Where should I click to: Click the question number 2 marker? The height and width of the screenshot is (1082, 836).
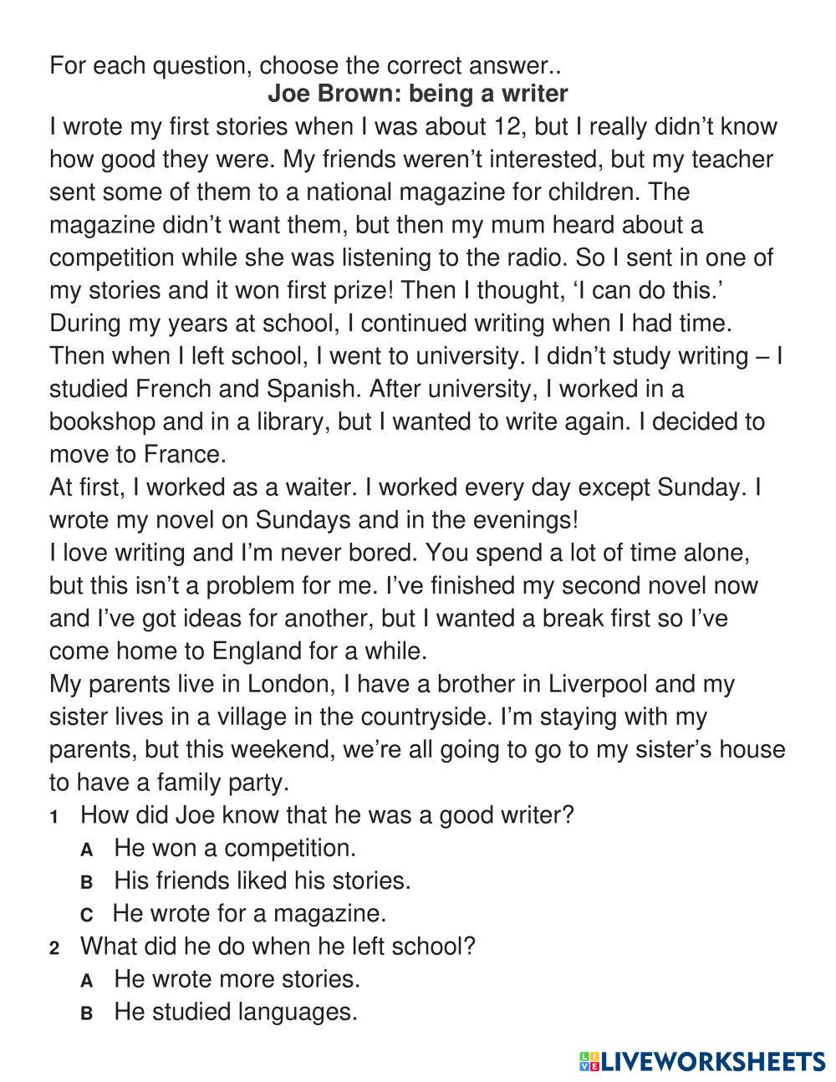point(55,948)
